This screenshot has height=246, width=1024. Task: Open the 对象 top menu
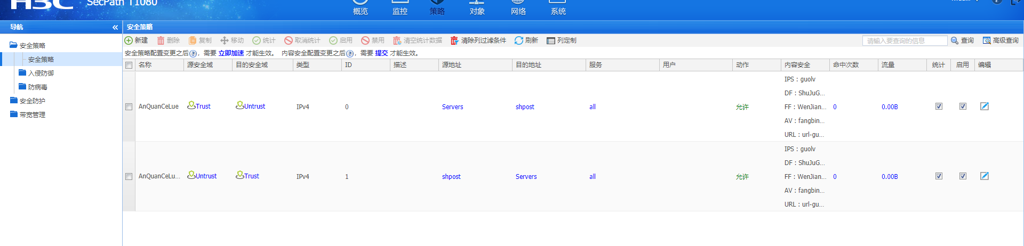click(477, 7)
